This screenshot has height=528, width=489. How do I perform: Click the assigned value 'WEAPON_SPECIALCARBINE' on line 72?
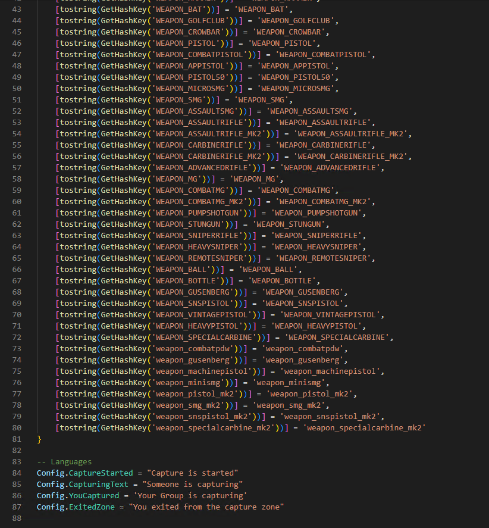click(337, 337)
